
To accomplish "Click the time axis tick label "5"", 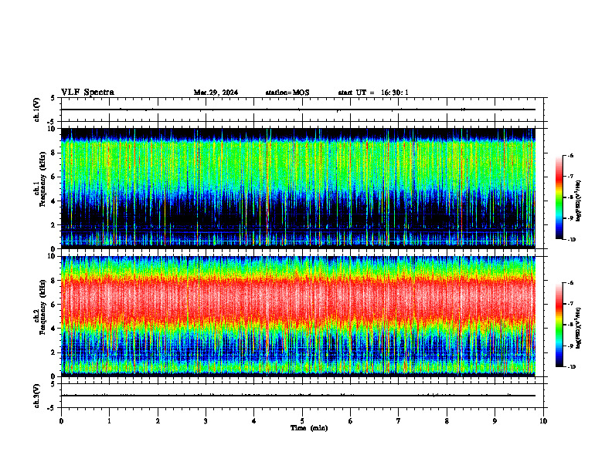I will coord(302,421).
